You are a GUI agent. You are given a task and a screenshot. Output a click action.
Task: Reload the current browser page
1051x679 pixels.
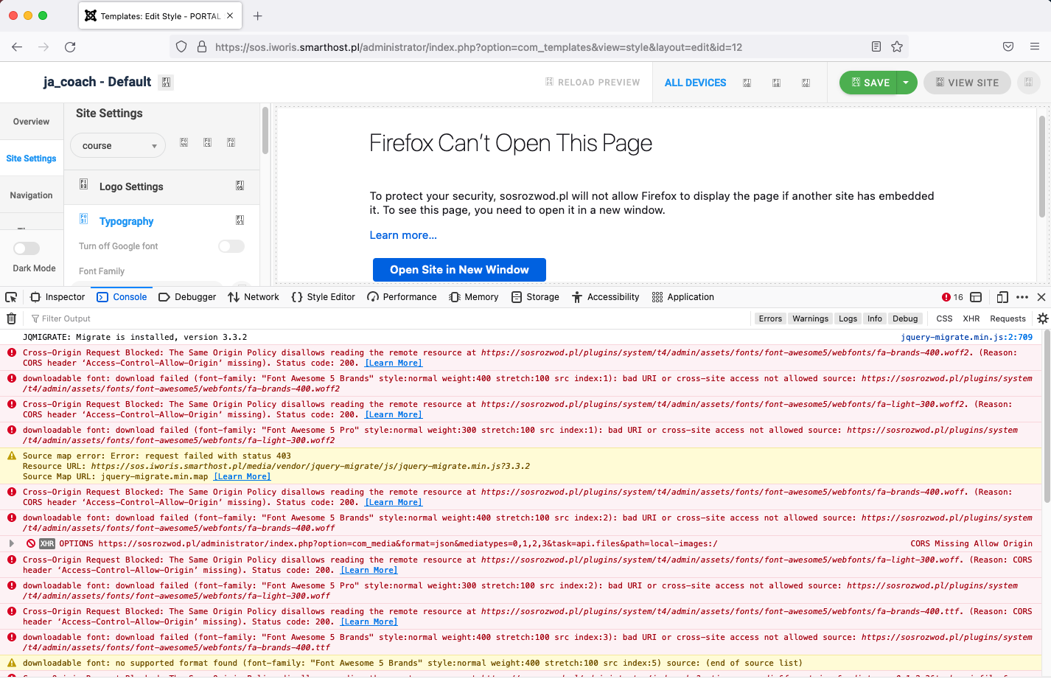click(x=70, y=46)
